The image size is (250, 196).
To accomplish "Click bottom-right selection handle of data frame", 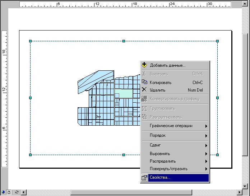I will click(x=217, y=155).
